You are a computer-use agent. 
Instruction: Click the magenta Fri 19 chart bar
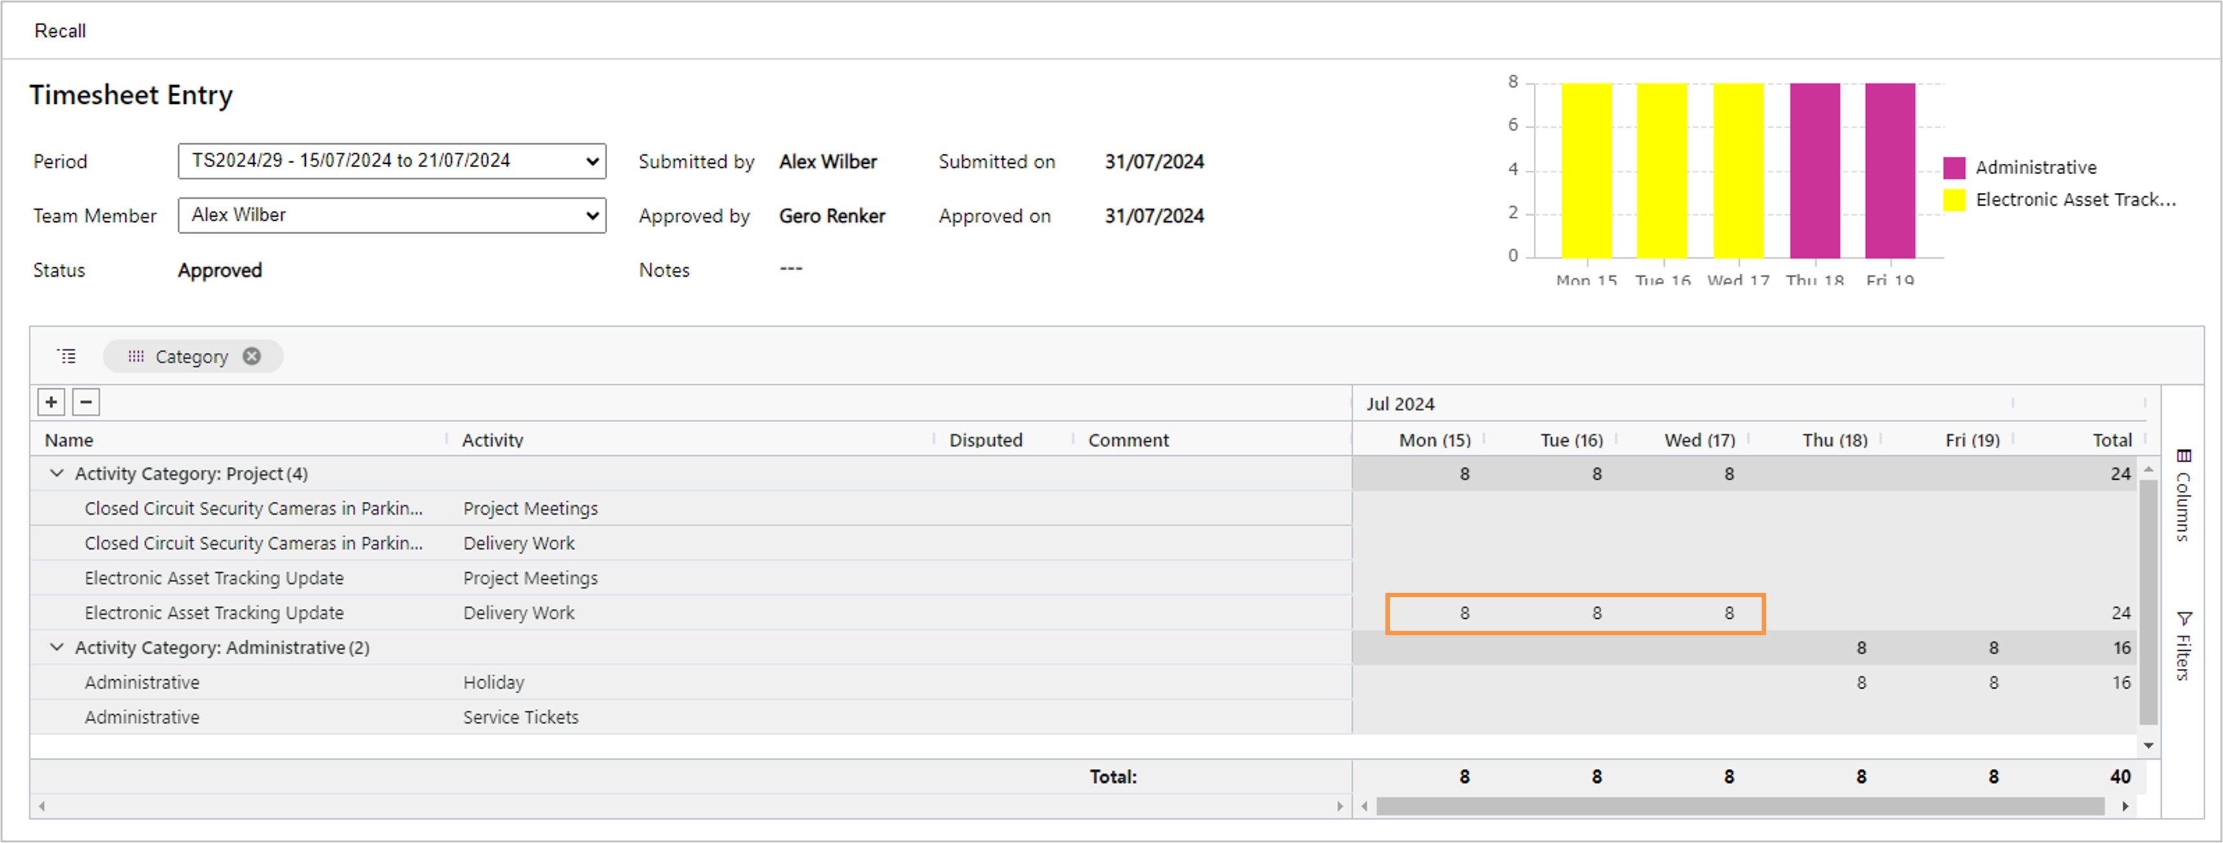1890,170
